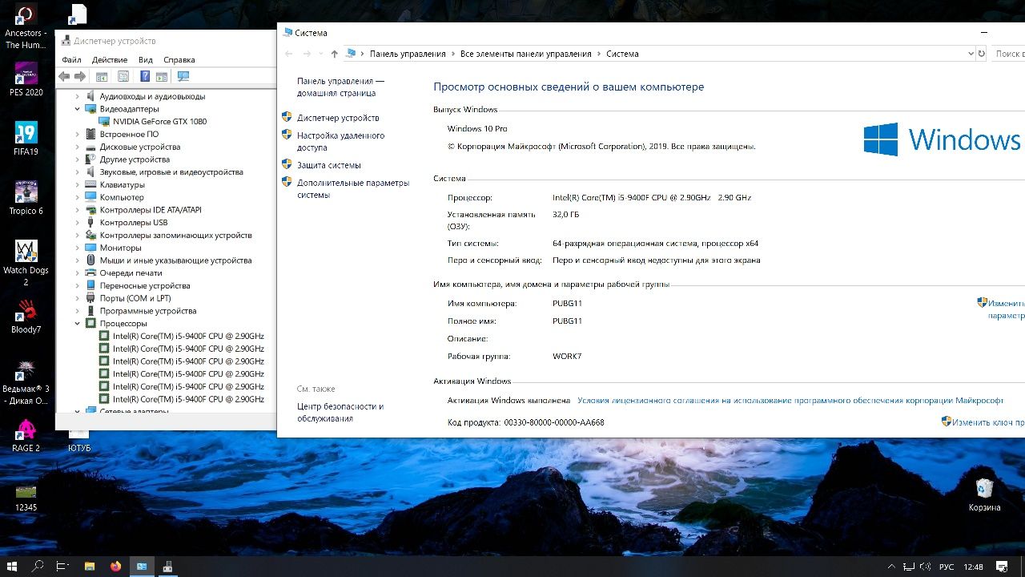This screenshot has height=577, width=1025.
Task: Select Встроенное ПО tree item
Action: click(x=129, y=134)
